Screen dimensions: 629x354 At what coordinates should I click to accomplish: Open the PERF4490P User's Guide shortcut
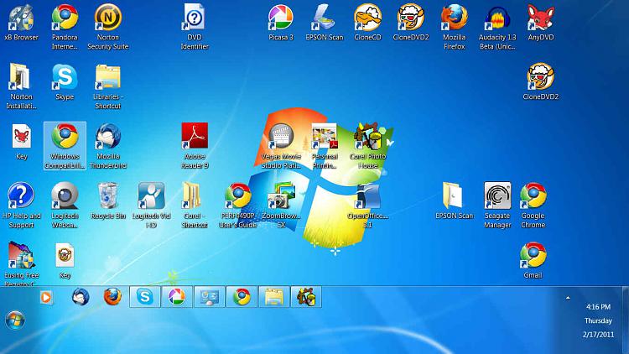(x=237, y=195)
